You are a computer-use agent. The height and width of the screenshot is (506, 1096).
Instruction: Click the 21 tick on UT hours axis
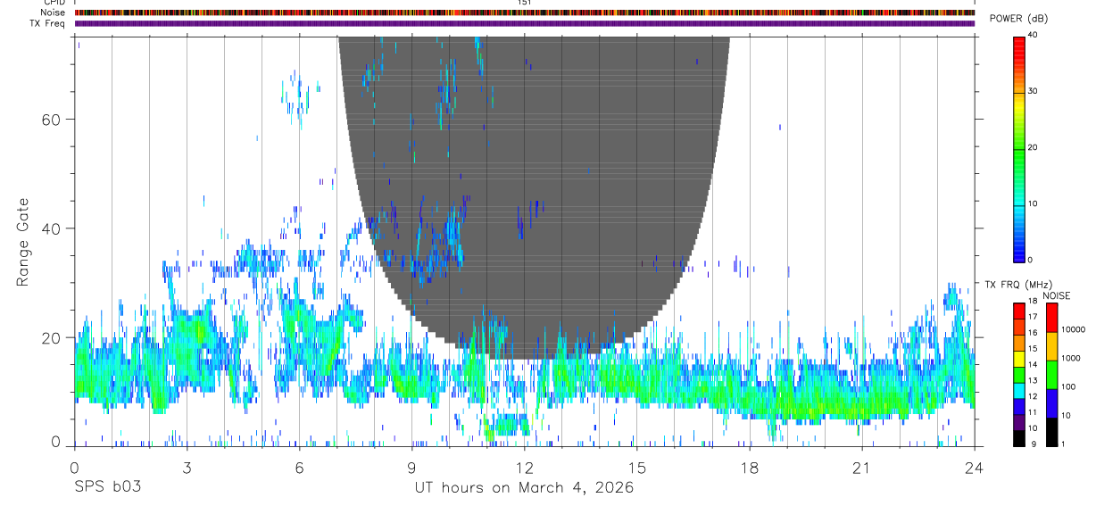click(862, 467)
